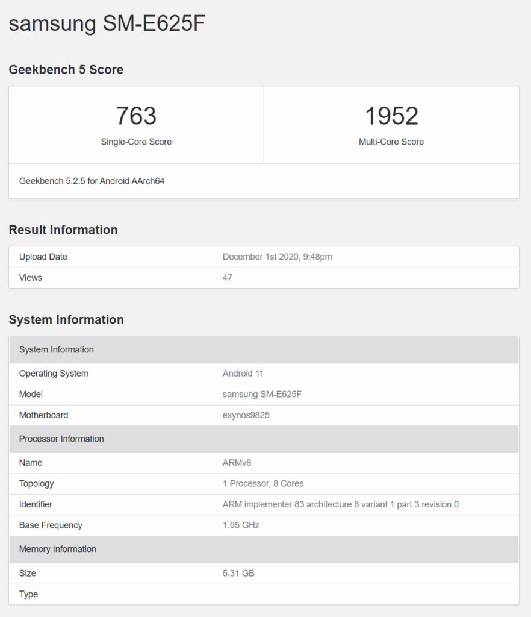Click the Single-Core Score label
531x617 pixels.
click(136, 142)
